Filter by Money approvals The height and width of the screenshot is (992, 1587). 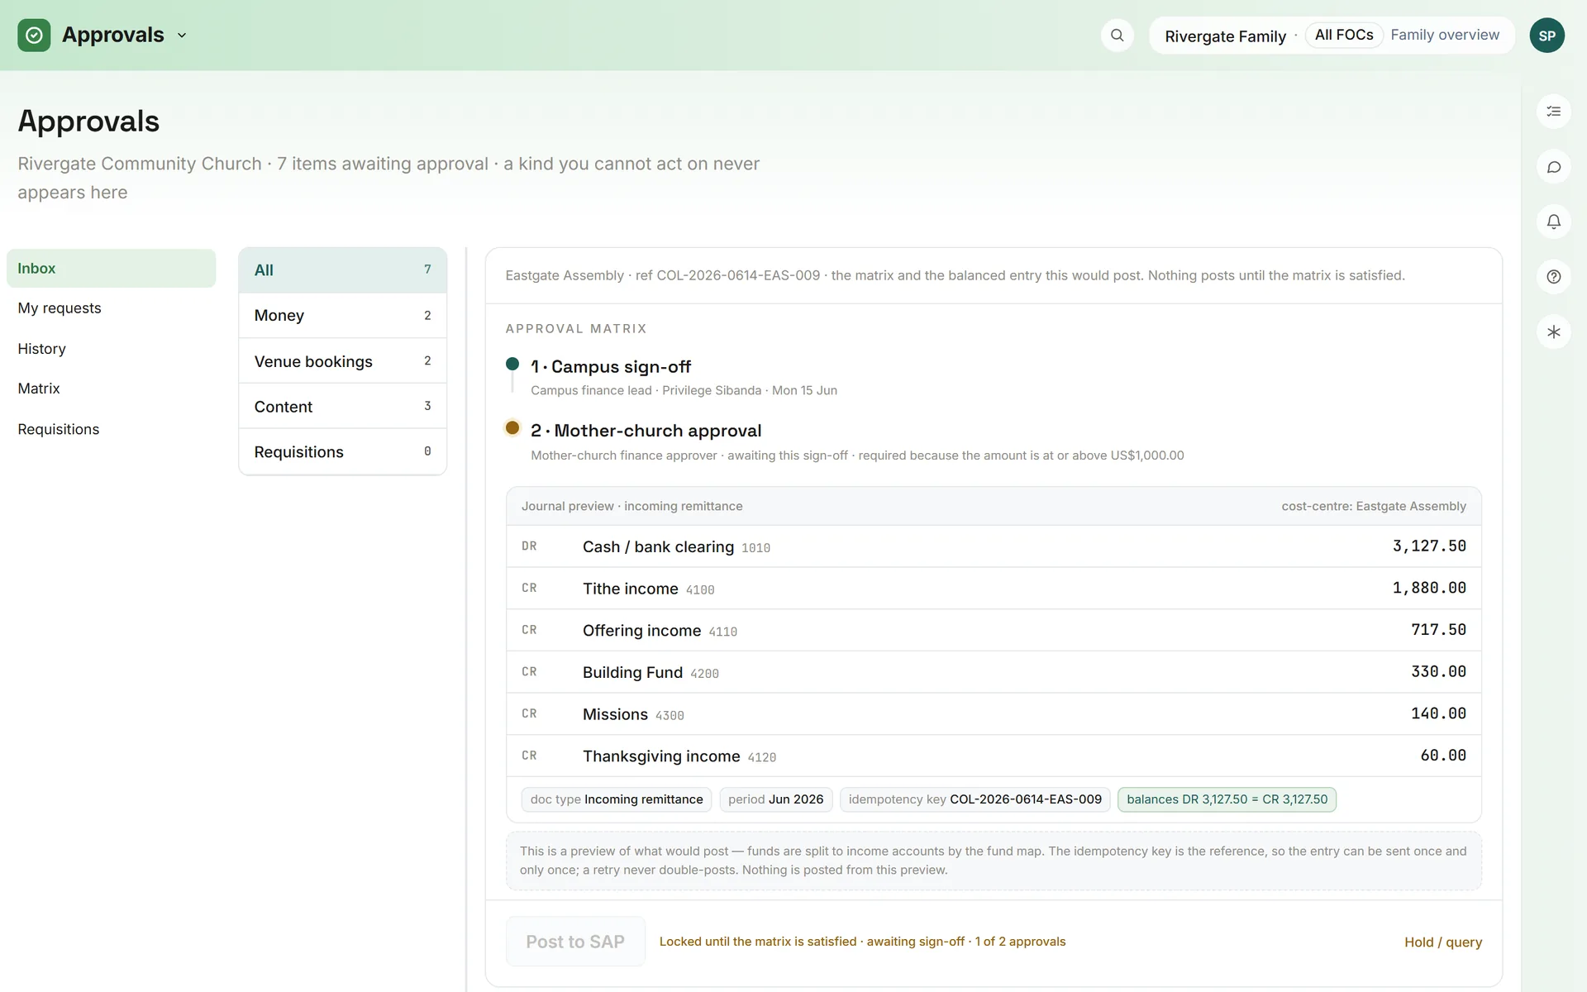342,316
